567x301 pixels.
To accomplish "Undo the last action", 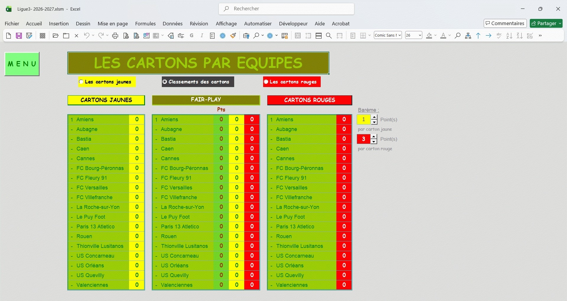I will coord(87,36).
